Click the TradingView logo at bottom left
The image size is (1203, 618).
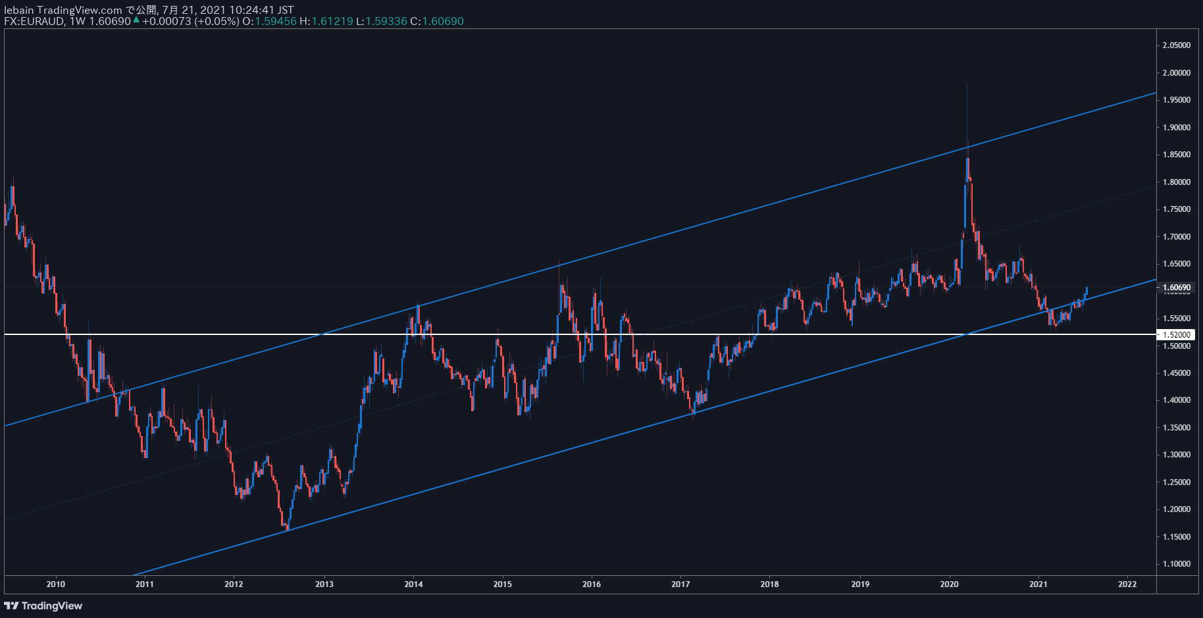pos(43,605)
